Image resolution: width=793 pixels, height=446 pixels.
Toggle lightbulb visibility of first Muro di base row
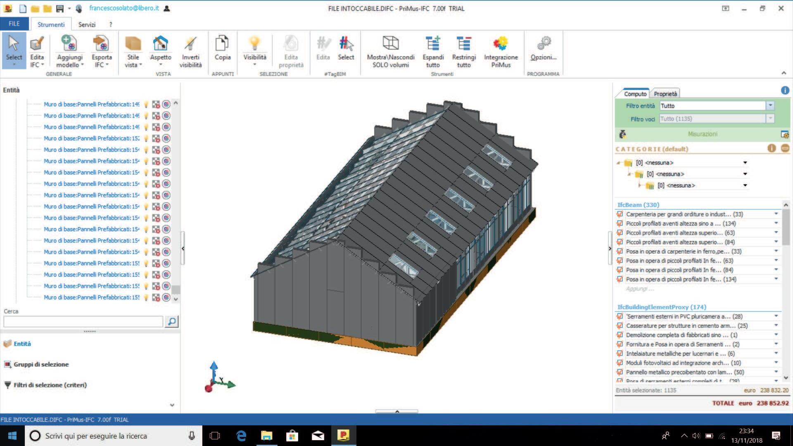[x=146, y=104]
